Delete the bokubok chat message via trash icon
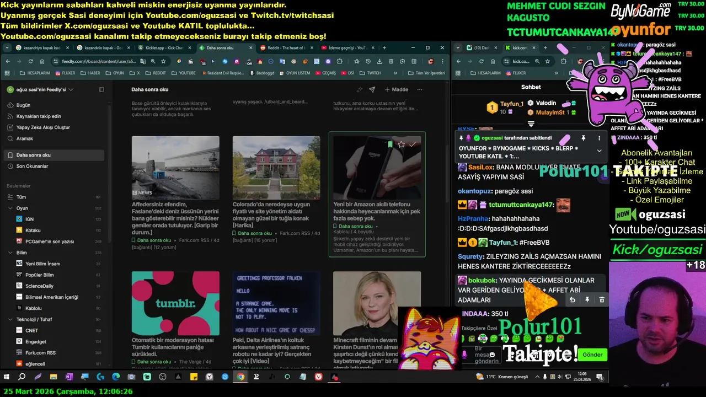Viewport: 706px width, 397px height. 601,300
